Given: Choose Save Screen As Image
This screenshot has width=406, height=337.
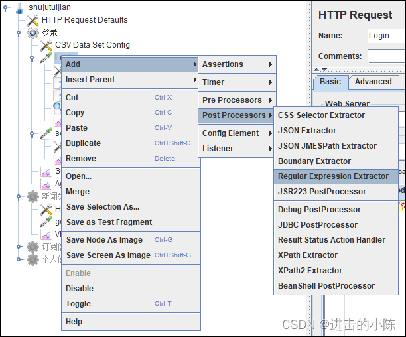Looking at the screenshot, I should pyautogui.click(x=130, y=255).
